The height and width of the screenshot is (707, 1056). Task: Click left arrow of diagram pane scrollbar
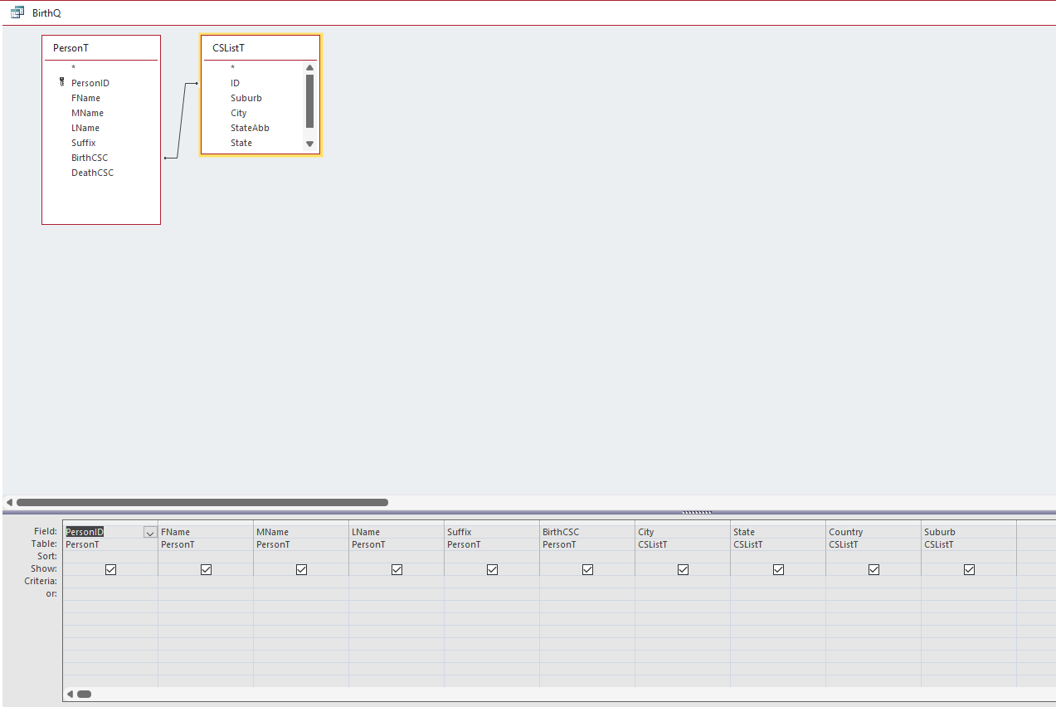coord(9,502)
